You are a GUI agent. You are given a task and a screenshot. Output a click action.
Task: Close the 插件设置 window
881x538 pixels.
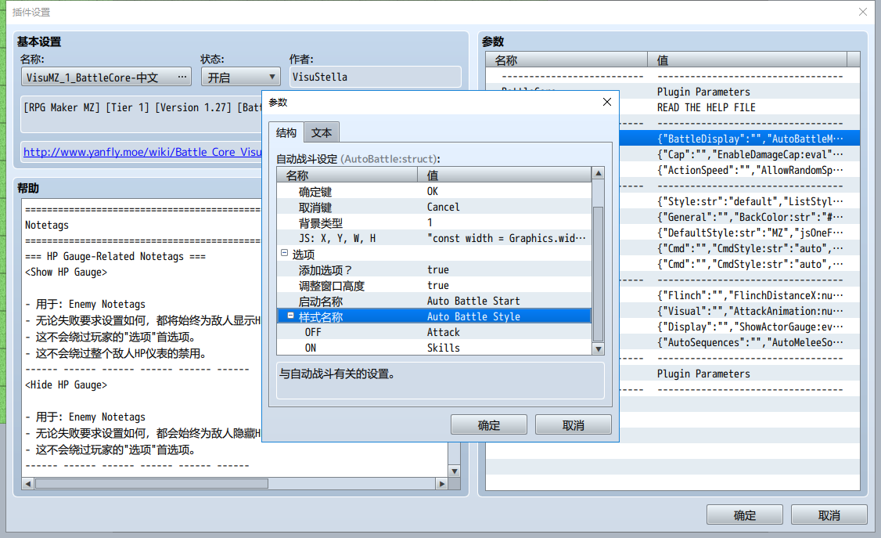863,12
